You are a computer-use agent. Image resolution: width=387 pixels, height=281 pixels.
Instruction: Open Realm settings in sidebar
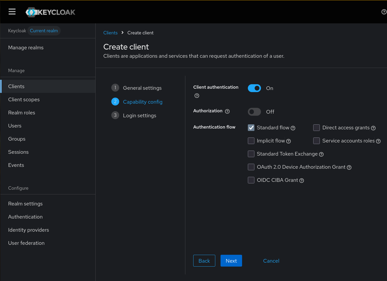(48, 204)
